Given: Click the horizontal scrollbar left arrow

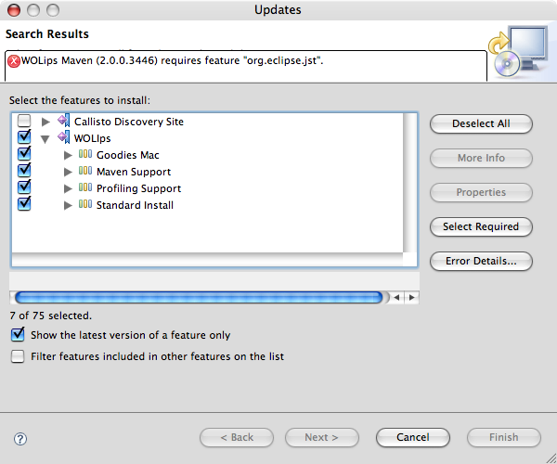Looking at the screenshot, I should tap(396, 297).
